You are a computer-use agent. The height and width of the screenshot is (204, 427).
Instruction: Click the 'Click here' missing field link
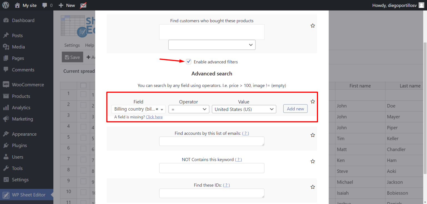click(154, 117)
